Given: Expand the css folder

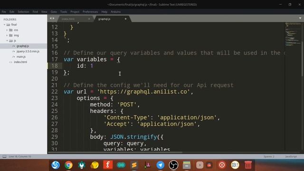Looking at the screenshot, I should point(7,30).
